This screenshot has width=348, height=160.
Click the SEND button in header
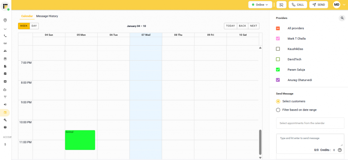[x=319, y=5]
